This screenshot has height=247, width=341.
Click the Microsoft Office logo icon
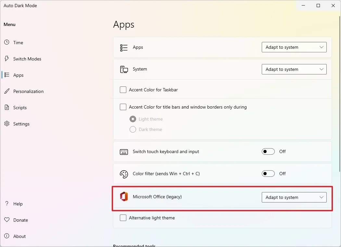coord(124,197)
